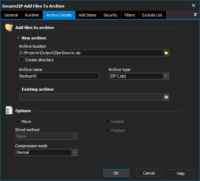Open the tab overflow menu icon
Viewport: 200px width, 181px height.
195,15
